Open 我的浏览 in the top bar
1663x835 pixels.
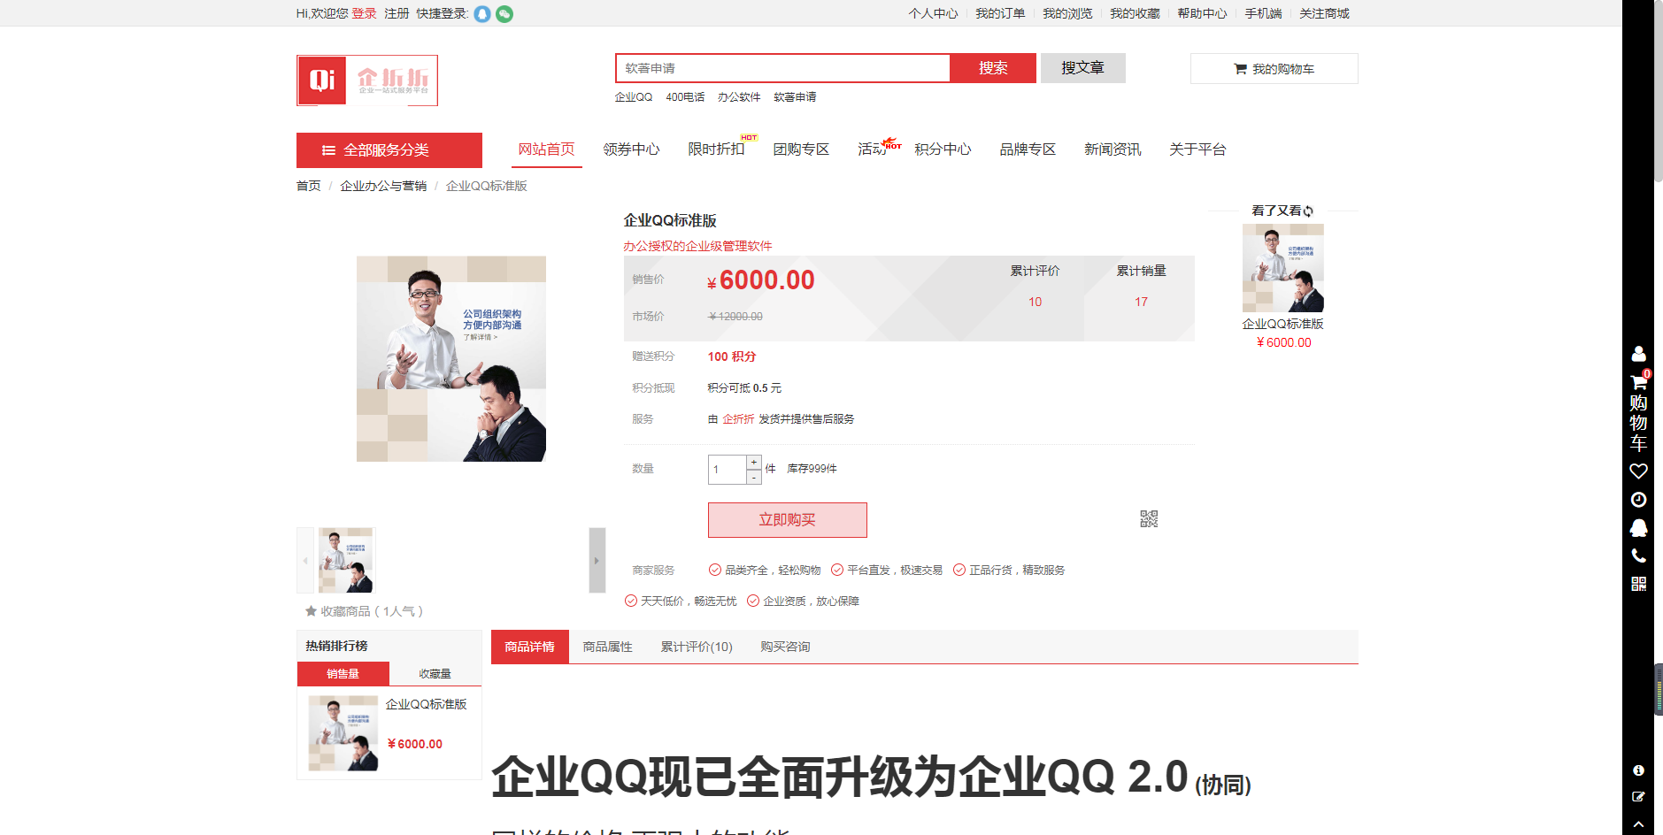tap(1067, 13)
